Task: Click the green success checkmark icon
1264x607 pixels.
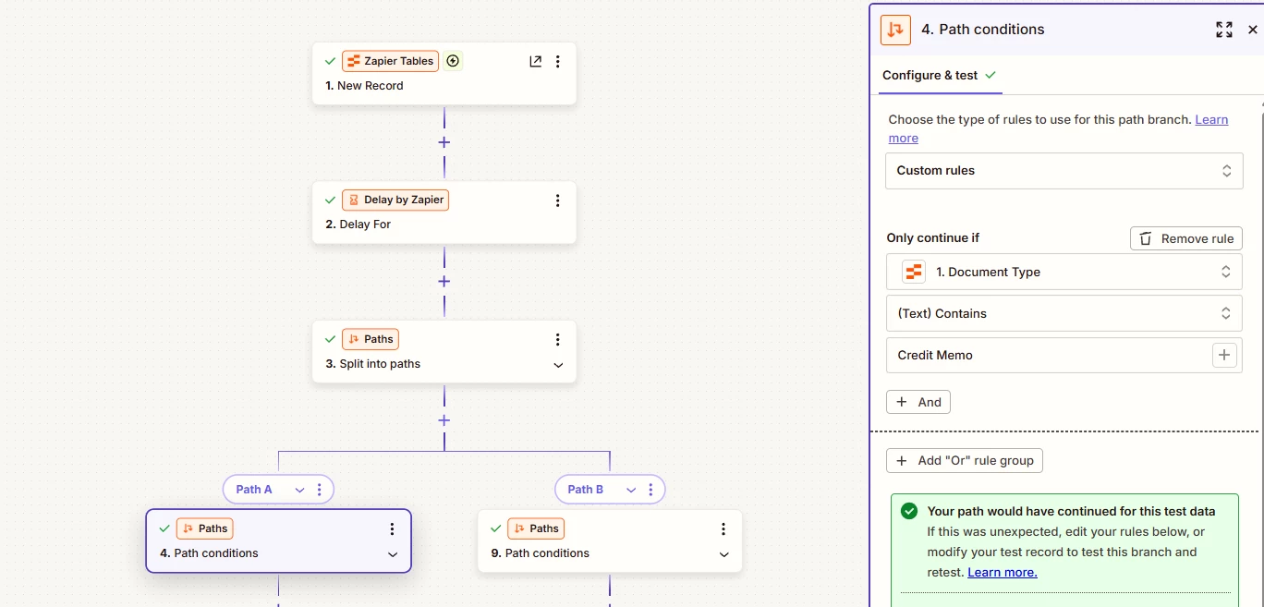Action: 909,511
